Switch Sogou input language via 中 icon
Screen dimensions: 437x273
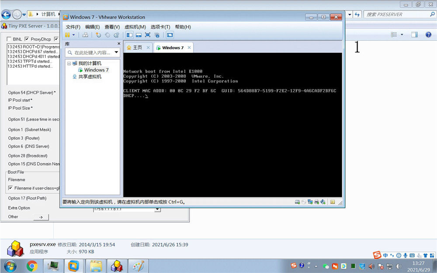coord(385,255)
